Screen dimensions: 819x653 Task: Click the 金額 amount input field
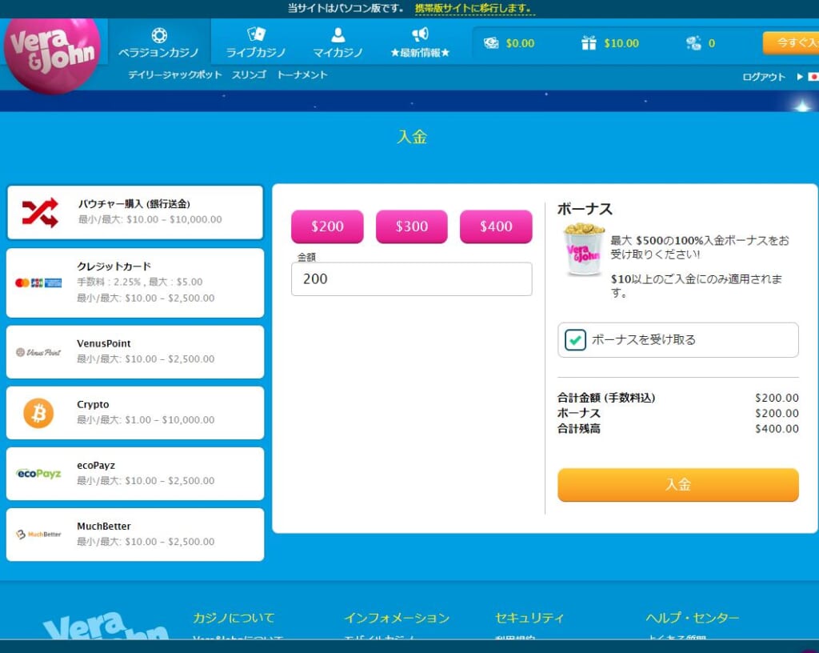[x=412, y=279]
